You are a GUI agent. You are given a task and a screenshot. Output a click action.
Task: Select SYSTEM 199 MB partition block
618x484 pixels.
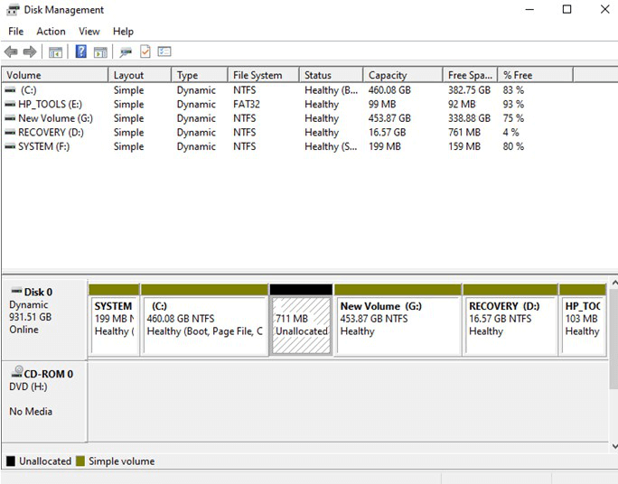(x=114, y=321)
